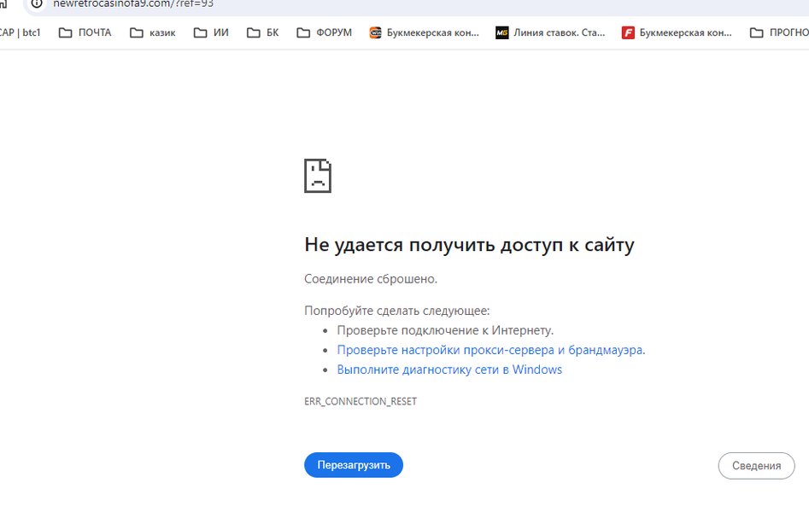
Task: Click the orange favicon of first Букмекерская bookmark
Action: pos(375,33)
